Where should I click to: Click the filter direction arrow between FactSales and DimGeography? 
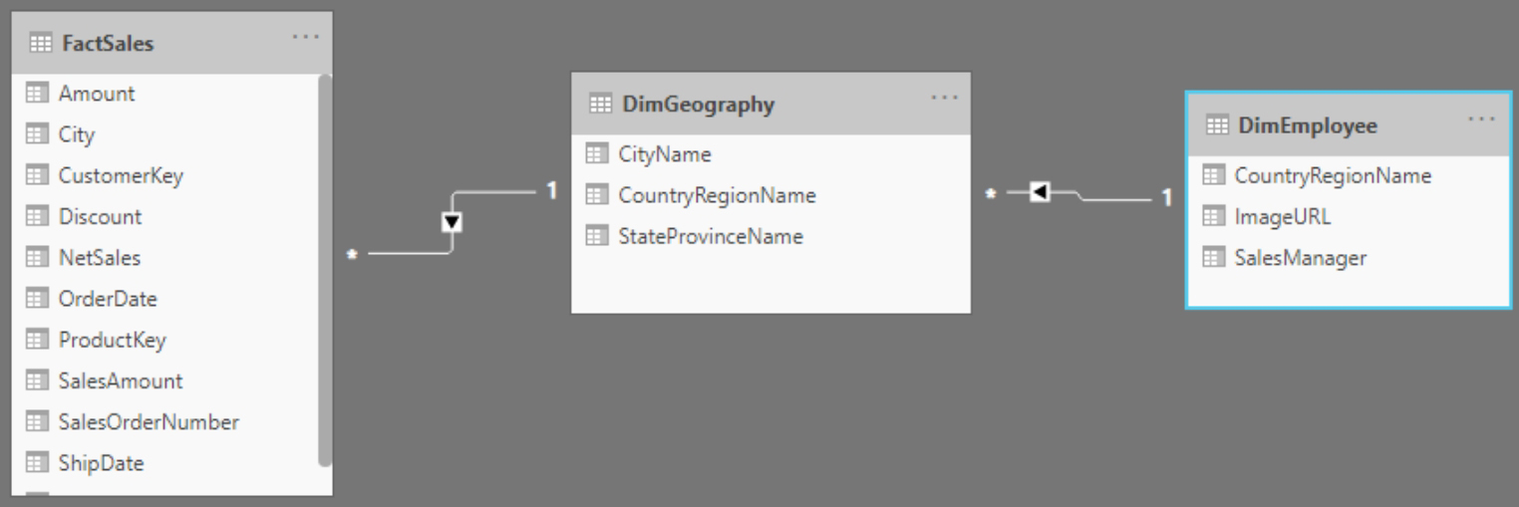[x=452, y=222]
